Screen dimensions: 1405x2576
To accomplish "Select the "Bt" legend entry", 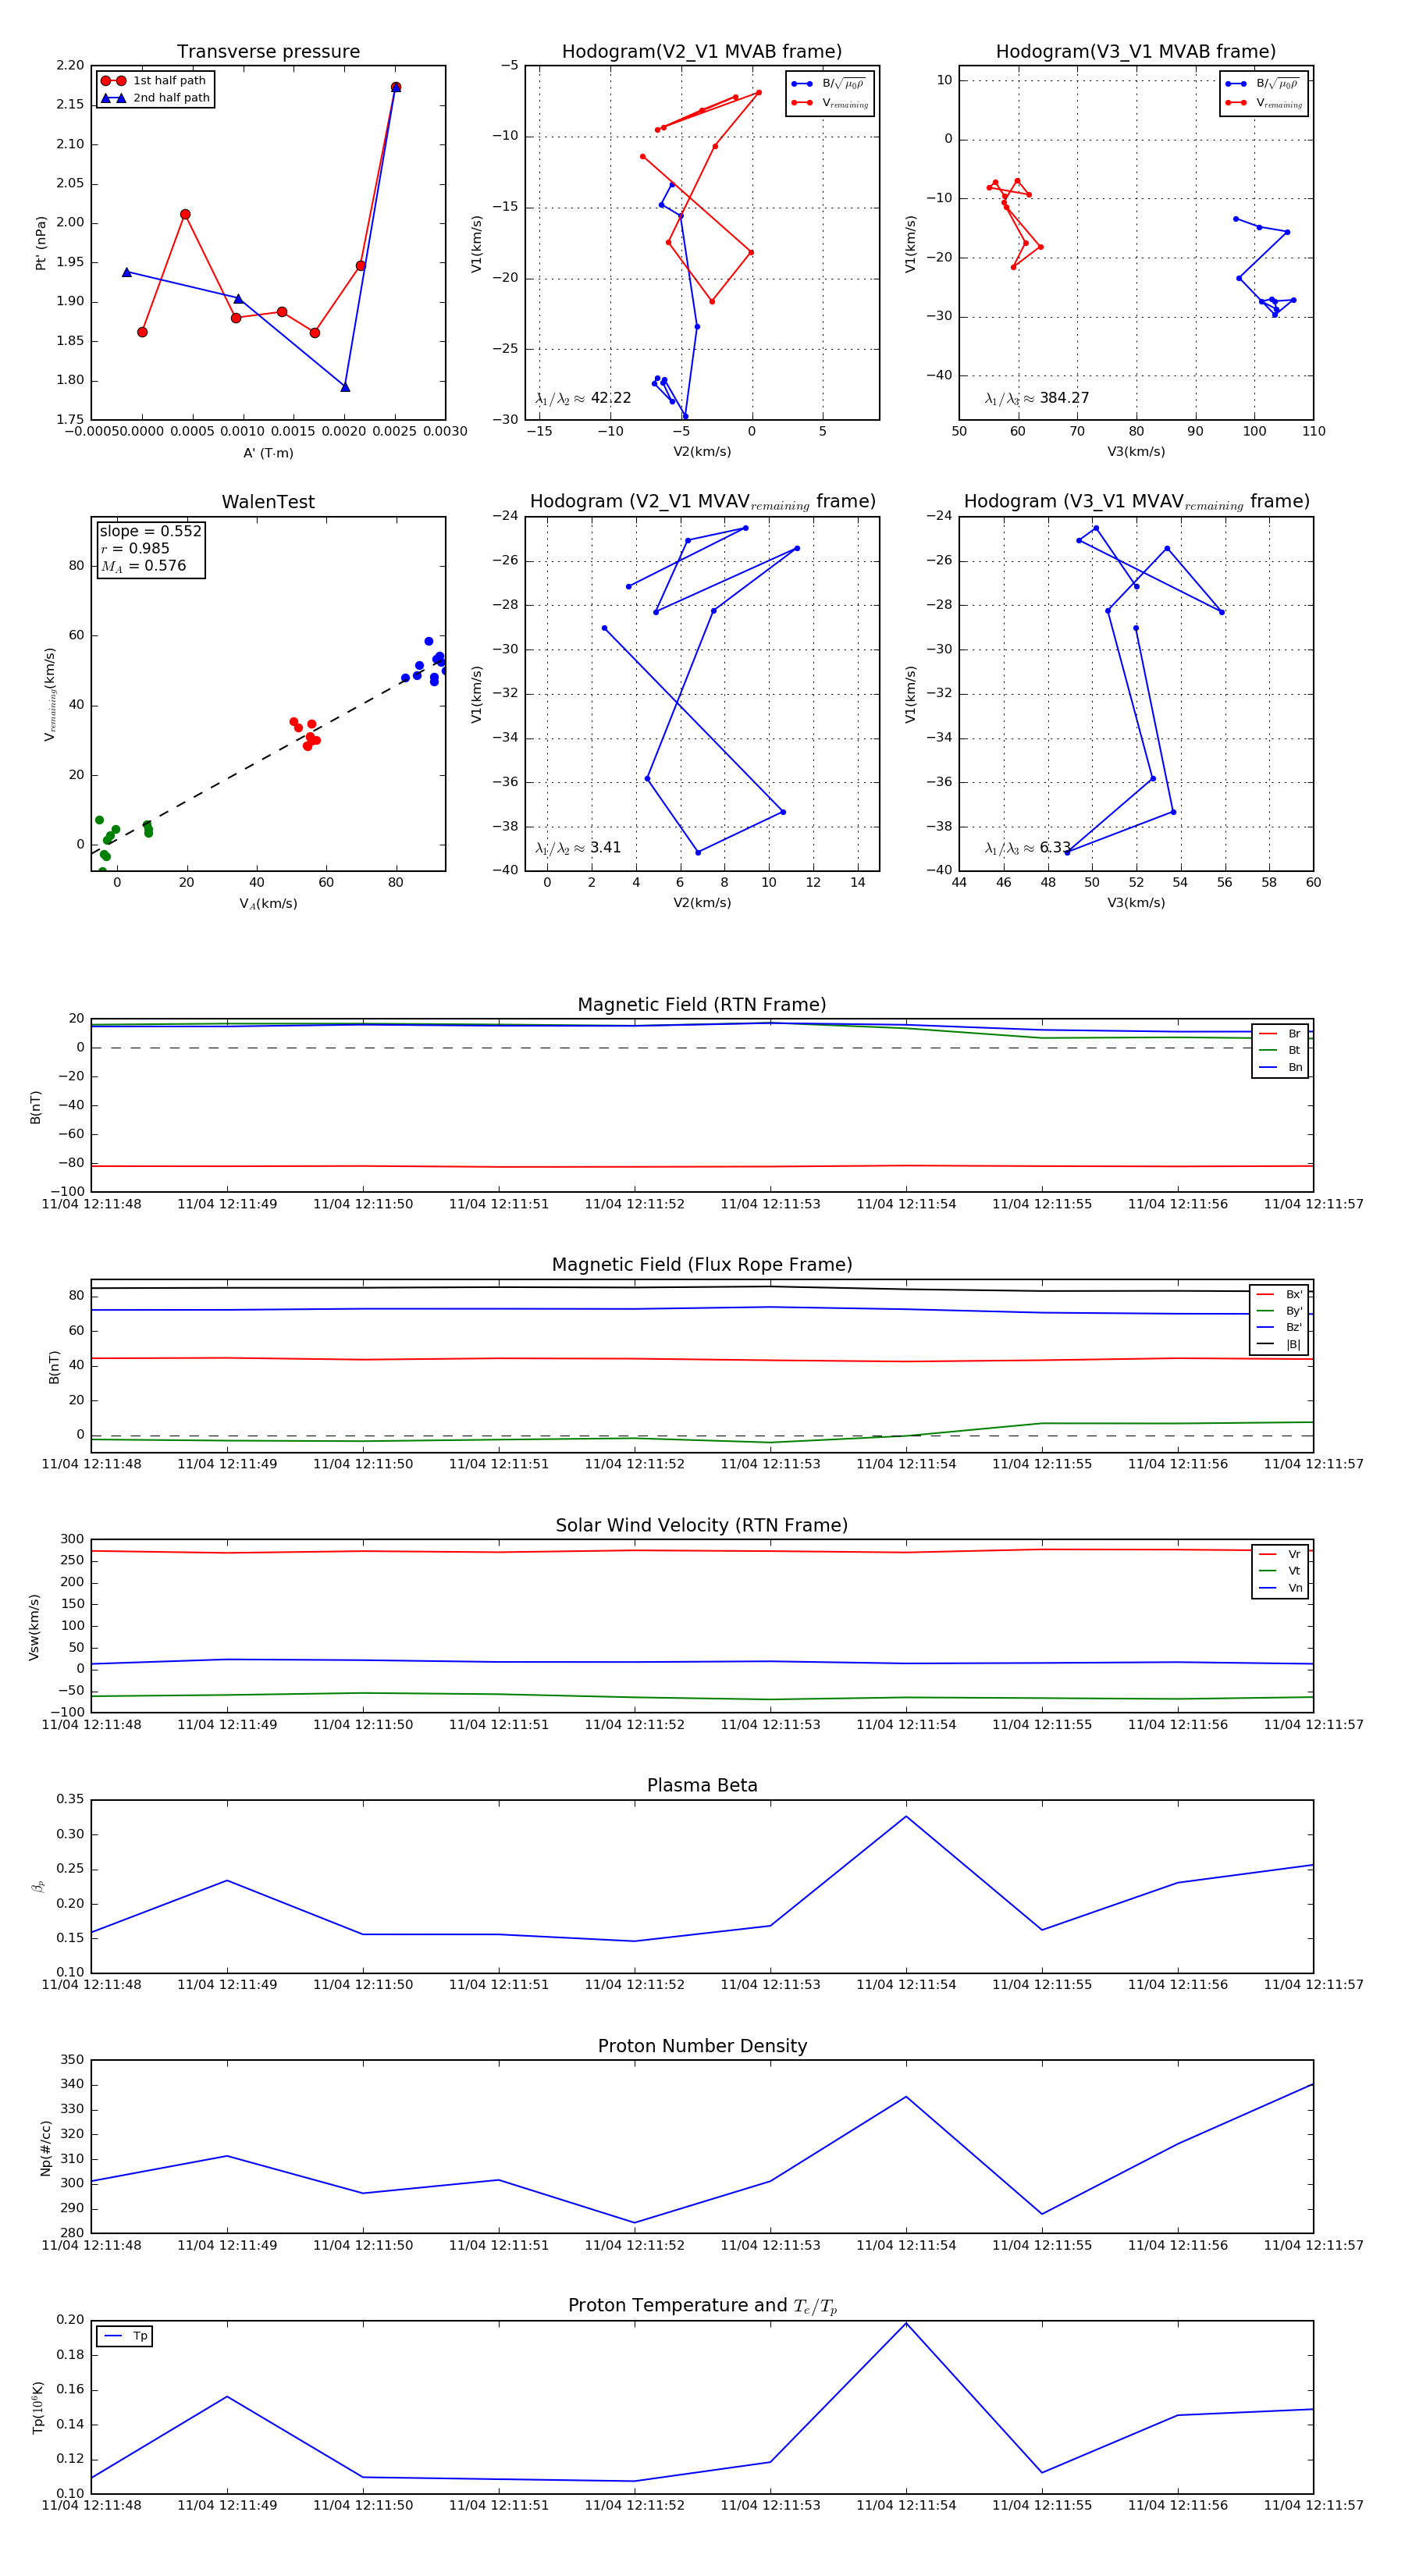I will point(1281,1051).
